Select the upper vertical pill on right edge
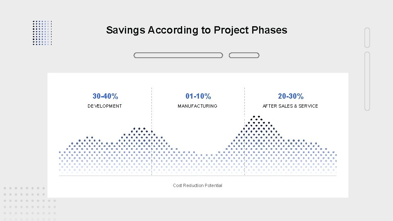Screen dimensions: 393x221 (x=367, y=38)
